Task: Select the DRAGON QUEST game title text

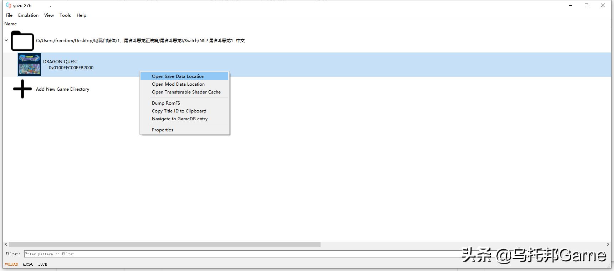Action: pos(61,62)
